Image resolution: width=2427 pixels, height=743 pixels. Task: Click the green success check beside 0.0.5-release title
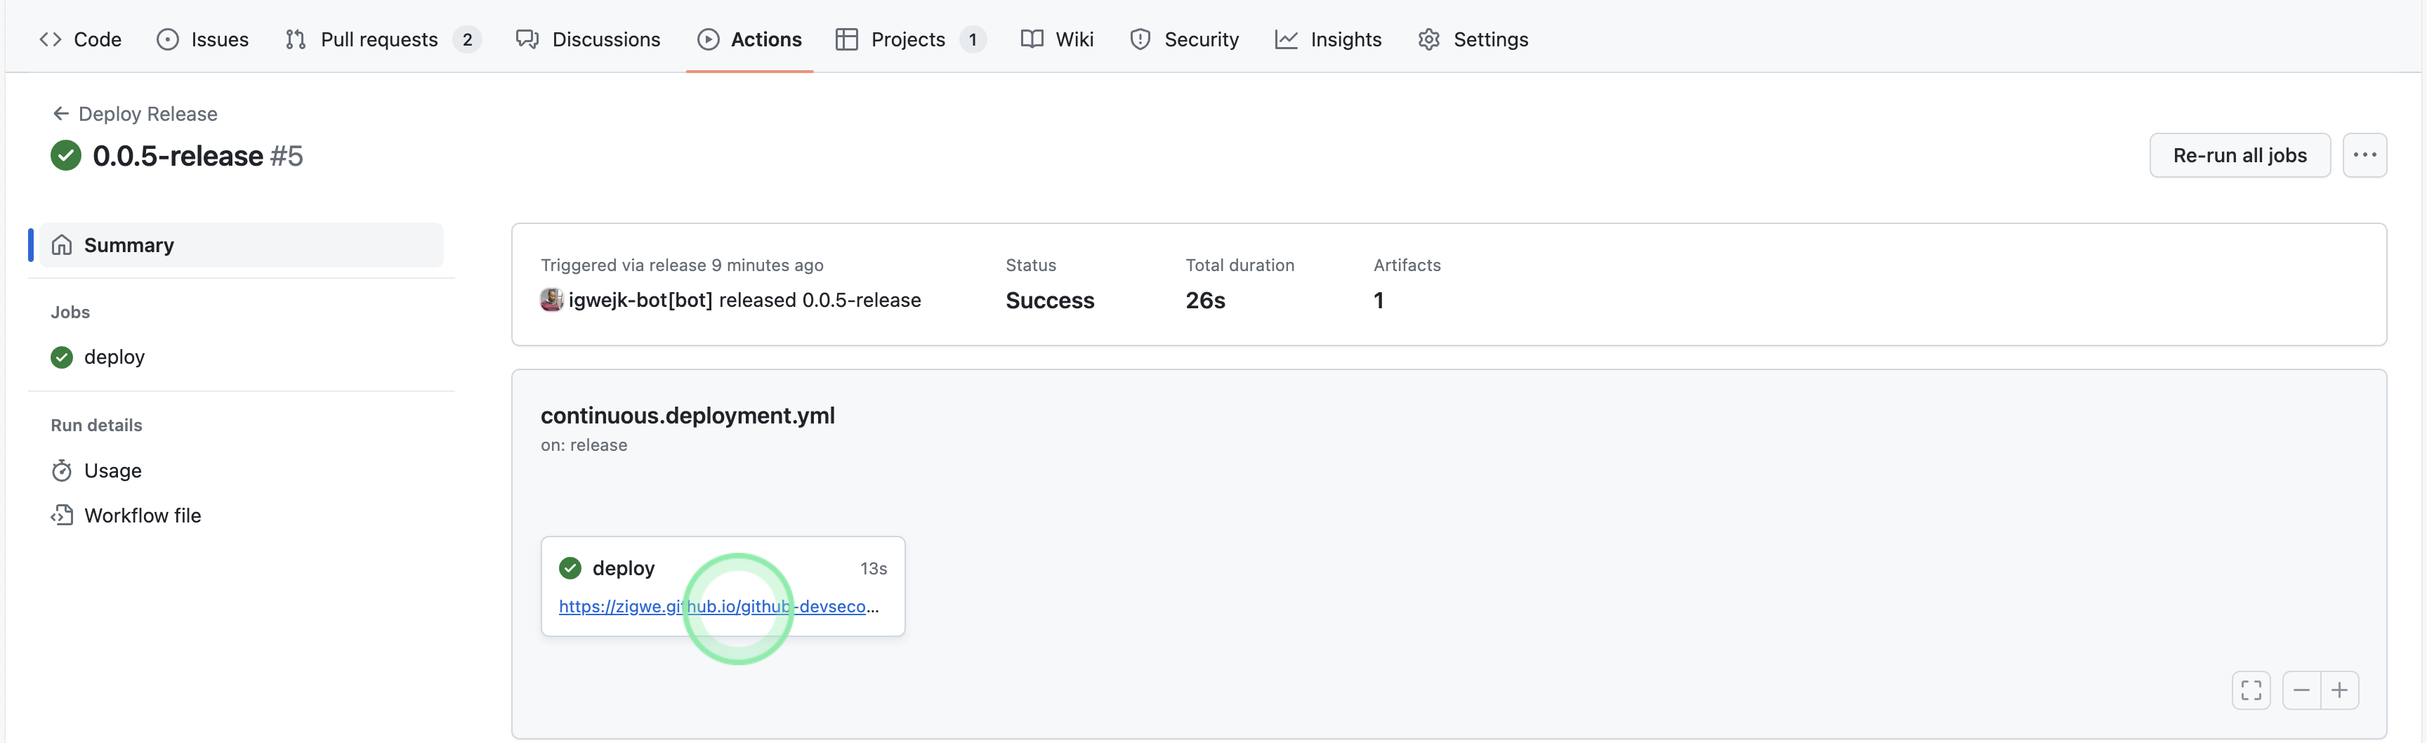click(66, 155)
